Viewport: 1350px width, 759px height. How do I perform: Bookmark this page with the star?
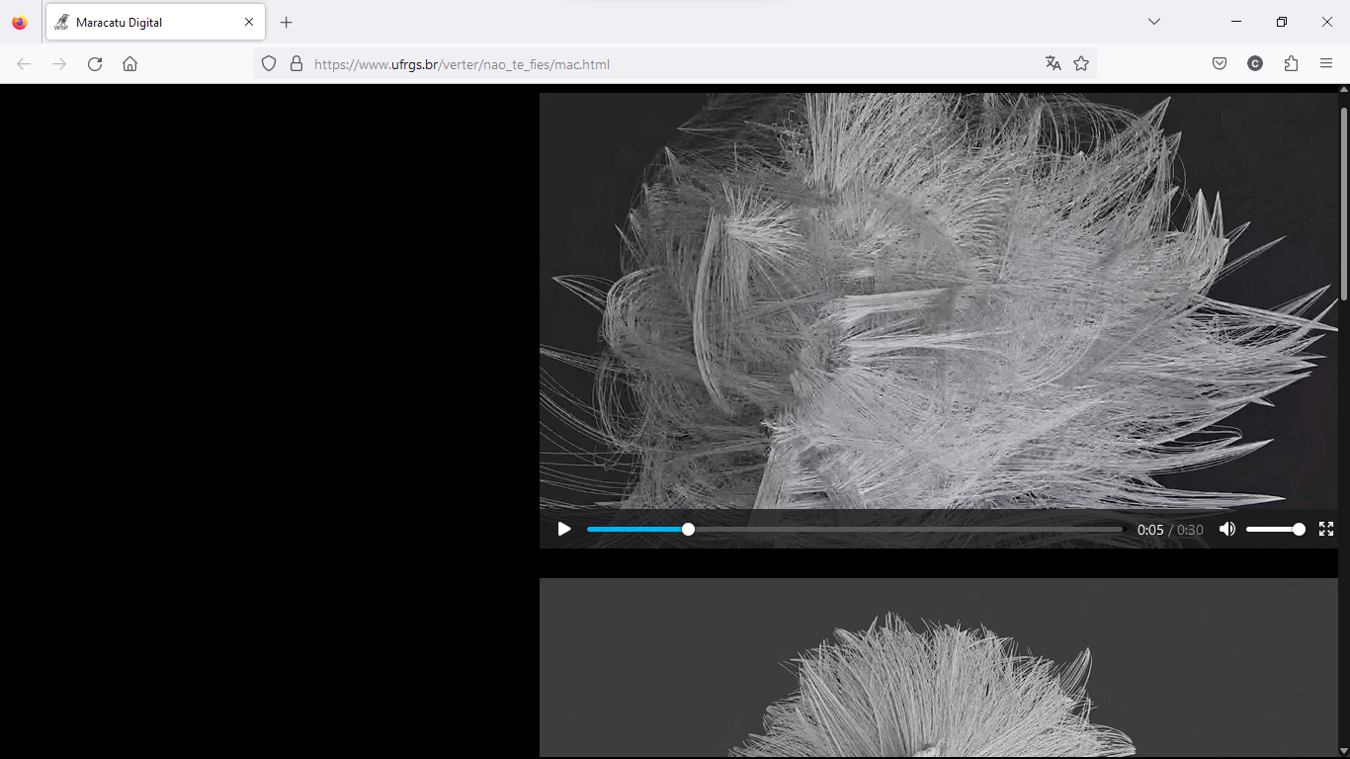point(1081,64)
